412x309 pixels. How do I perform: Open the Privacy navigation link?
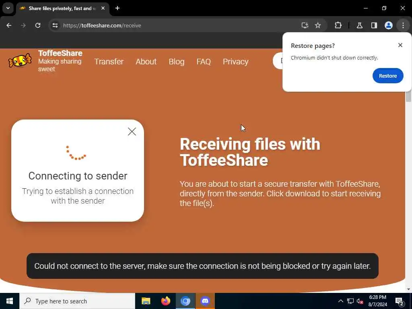236,62
